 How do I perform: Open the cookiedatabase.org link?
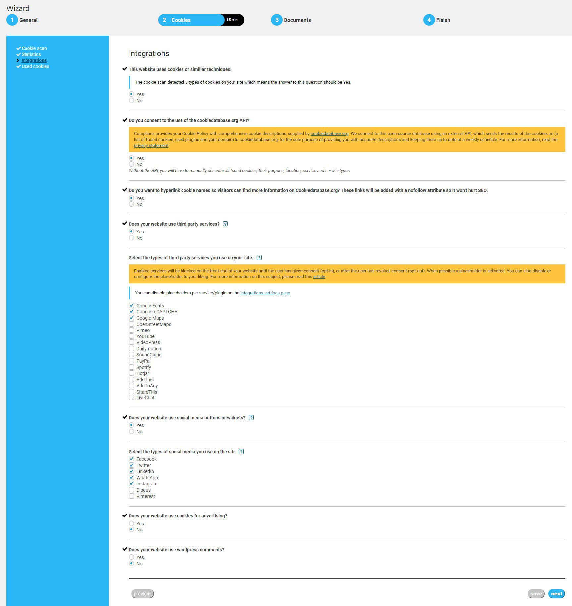tap(330, 133)
